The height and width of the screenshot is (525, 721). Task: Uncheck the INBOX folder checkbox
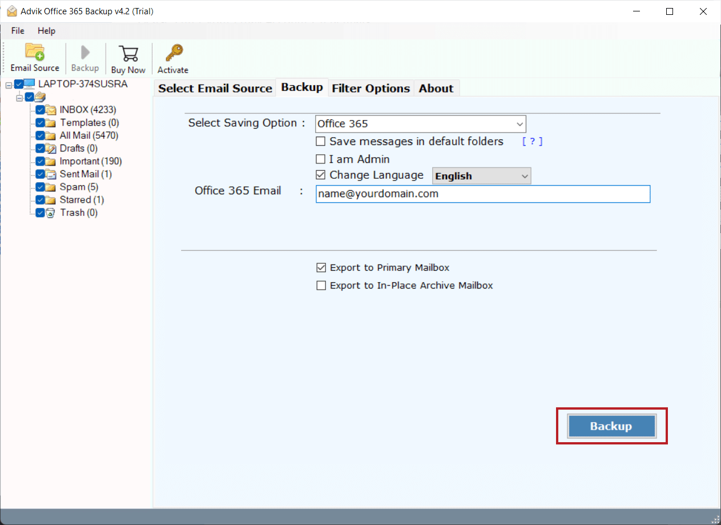coord(40,110)
